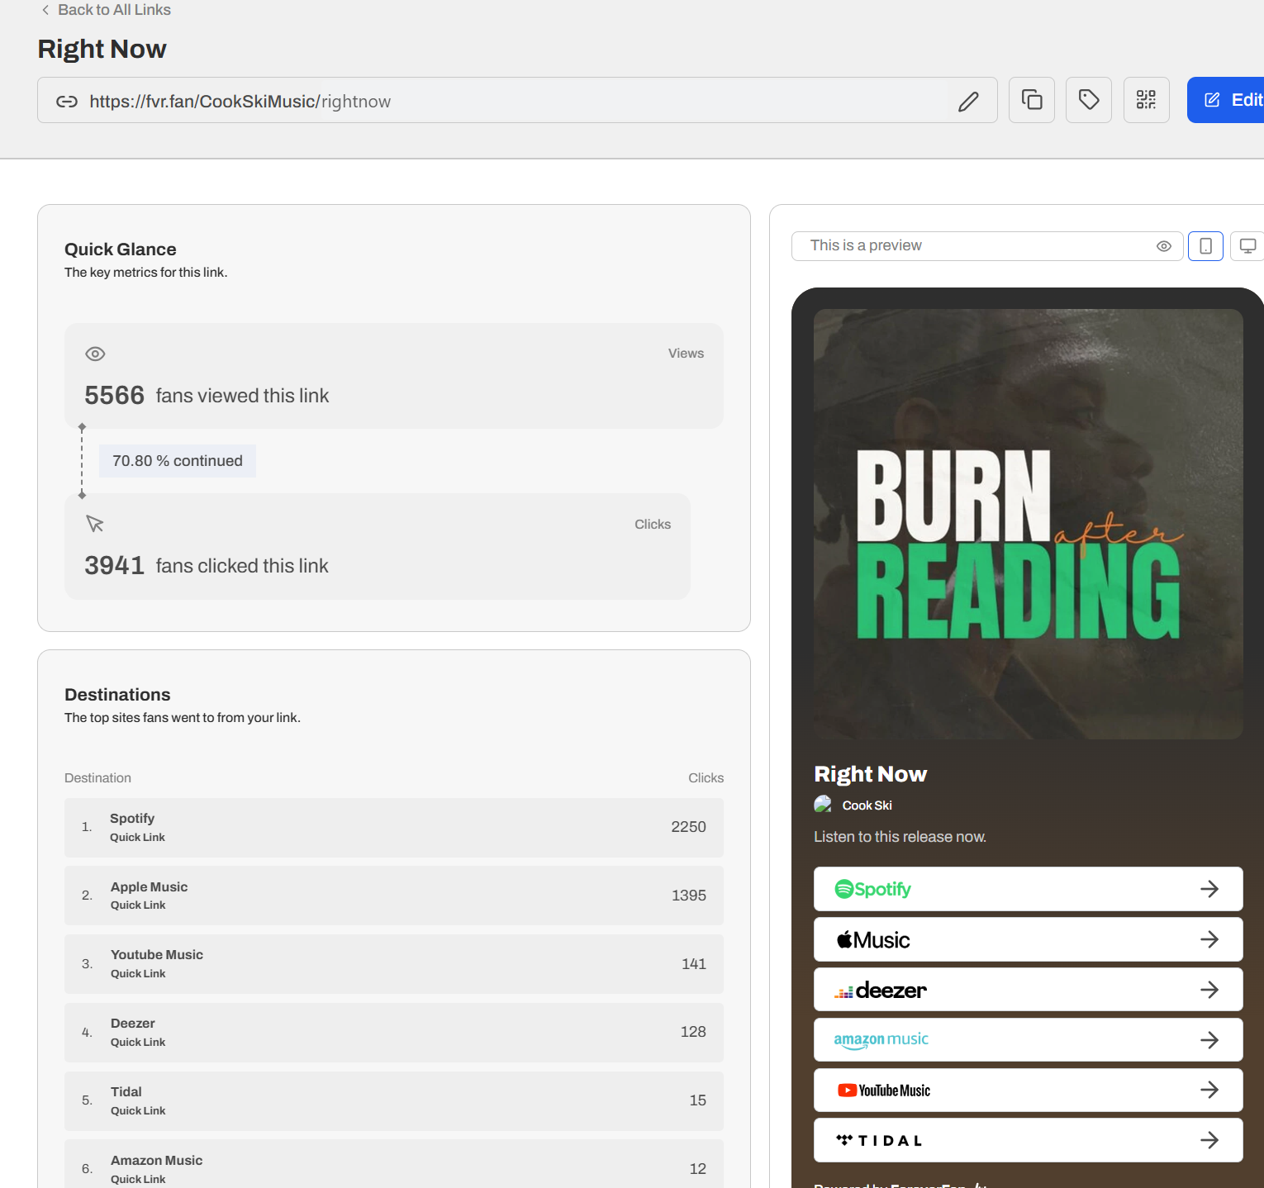Select the Apple Music destination row

click(x=394, y=896)
